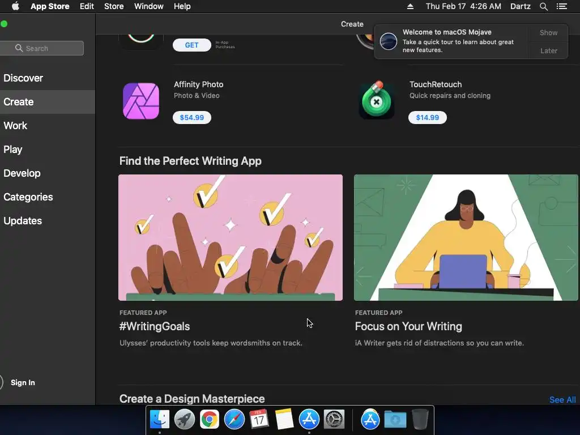580x435 pixels.
Task: Open Notification Center list icon
Action: coord(561,6)
